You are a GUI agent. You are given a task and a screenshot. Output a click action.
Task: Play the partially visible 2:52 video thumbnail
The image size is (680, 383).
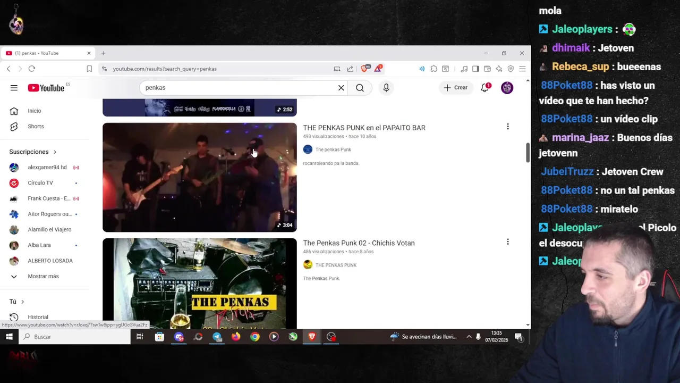click(200, 107)
